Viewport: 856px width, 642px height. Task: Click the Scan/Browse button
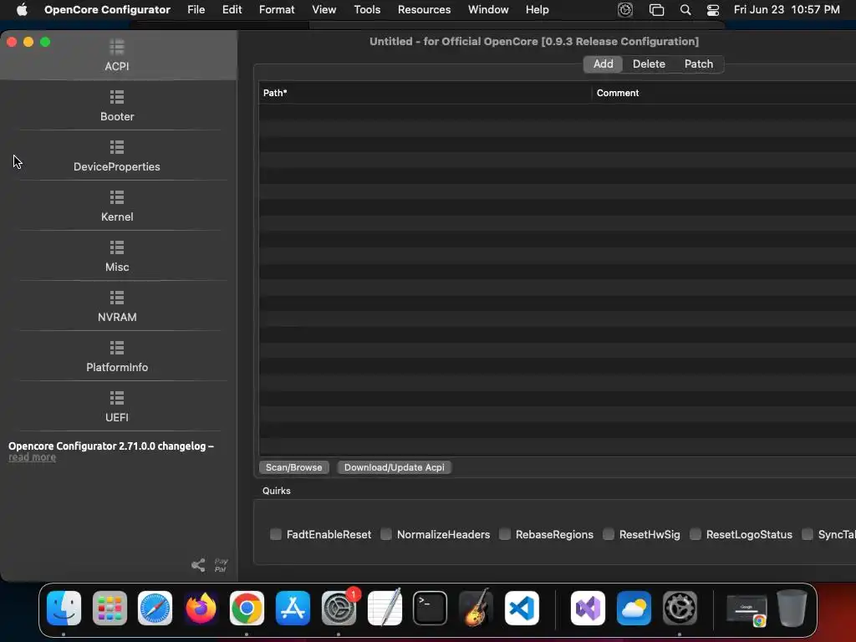point(293,467)
